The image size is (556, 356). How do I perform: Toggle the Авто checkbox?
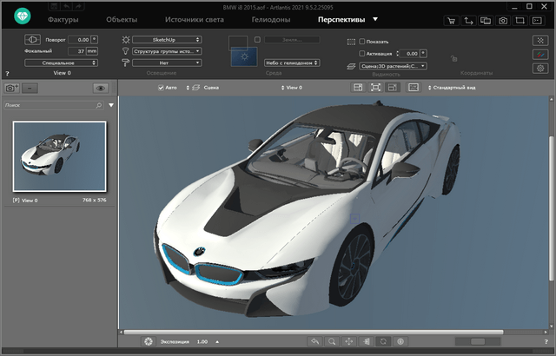point(161,88)
